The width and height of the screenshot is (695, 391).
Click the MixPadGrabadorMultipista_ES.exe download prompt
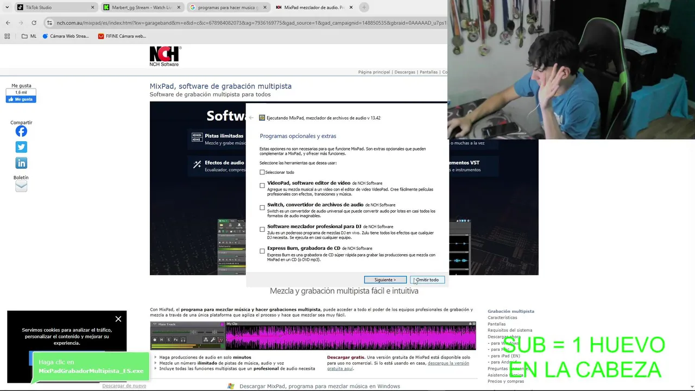(x=91, y=367)
